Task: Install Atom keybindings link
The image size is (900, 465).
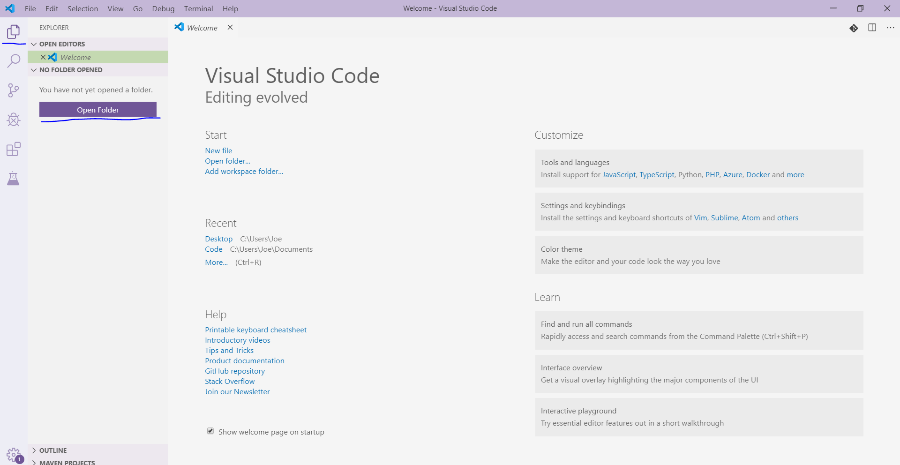Action: 751,217
